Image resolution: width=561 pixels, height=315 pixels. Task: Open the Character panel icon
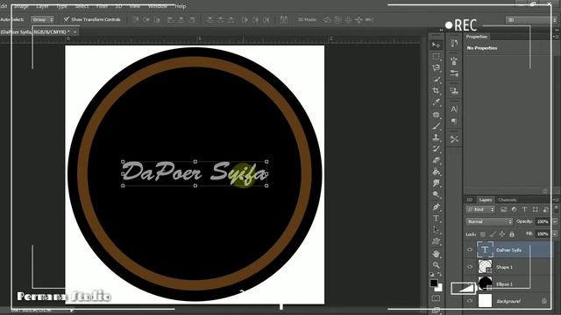pyautogui.click(x=454, y=108)
